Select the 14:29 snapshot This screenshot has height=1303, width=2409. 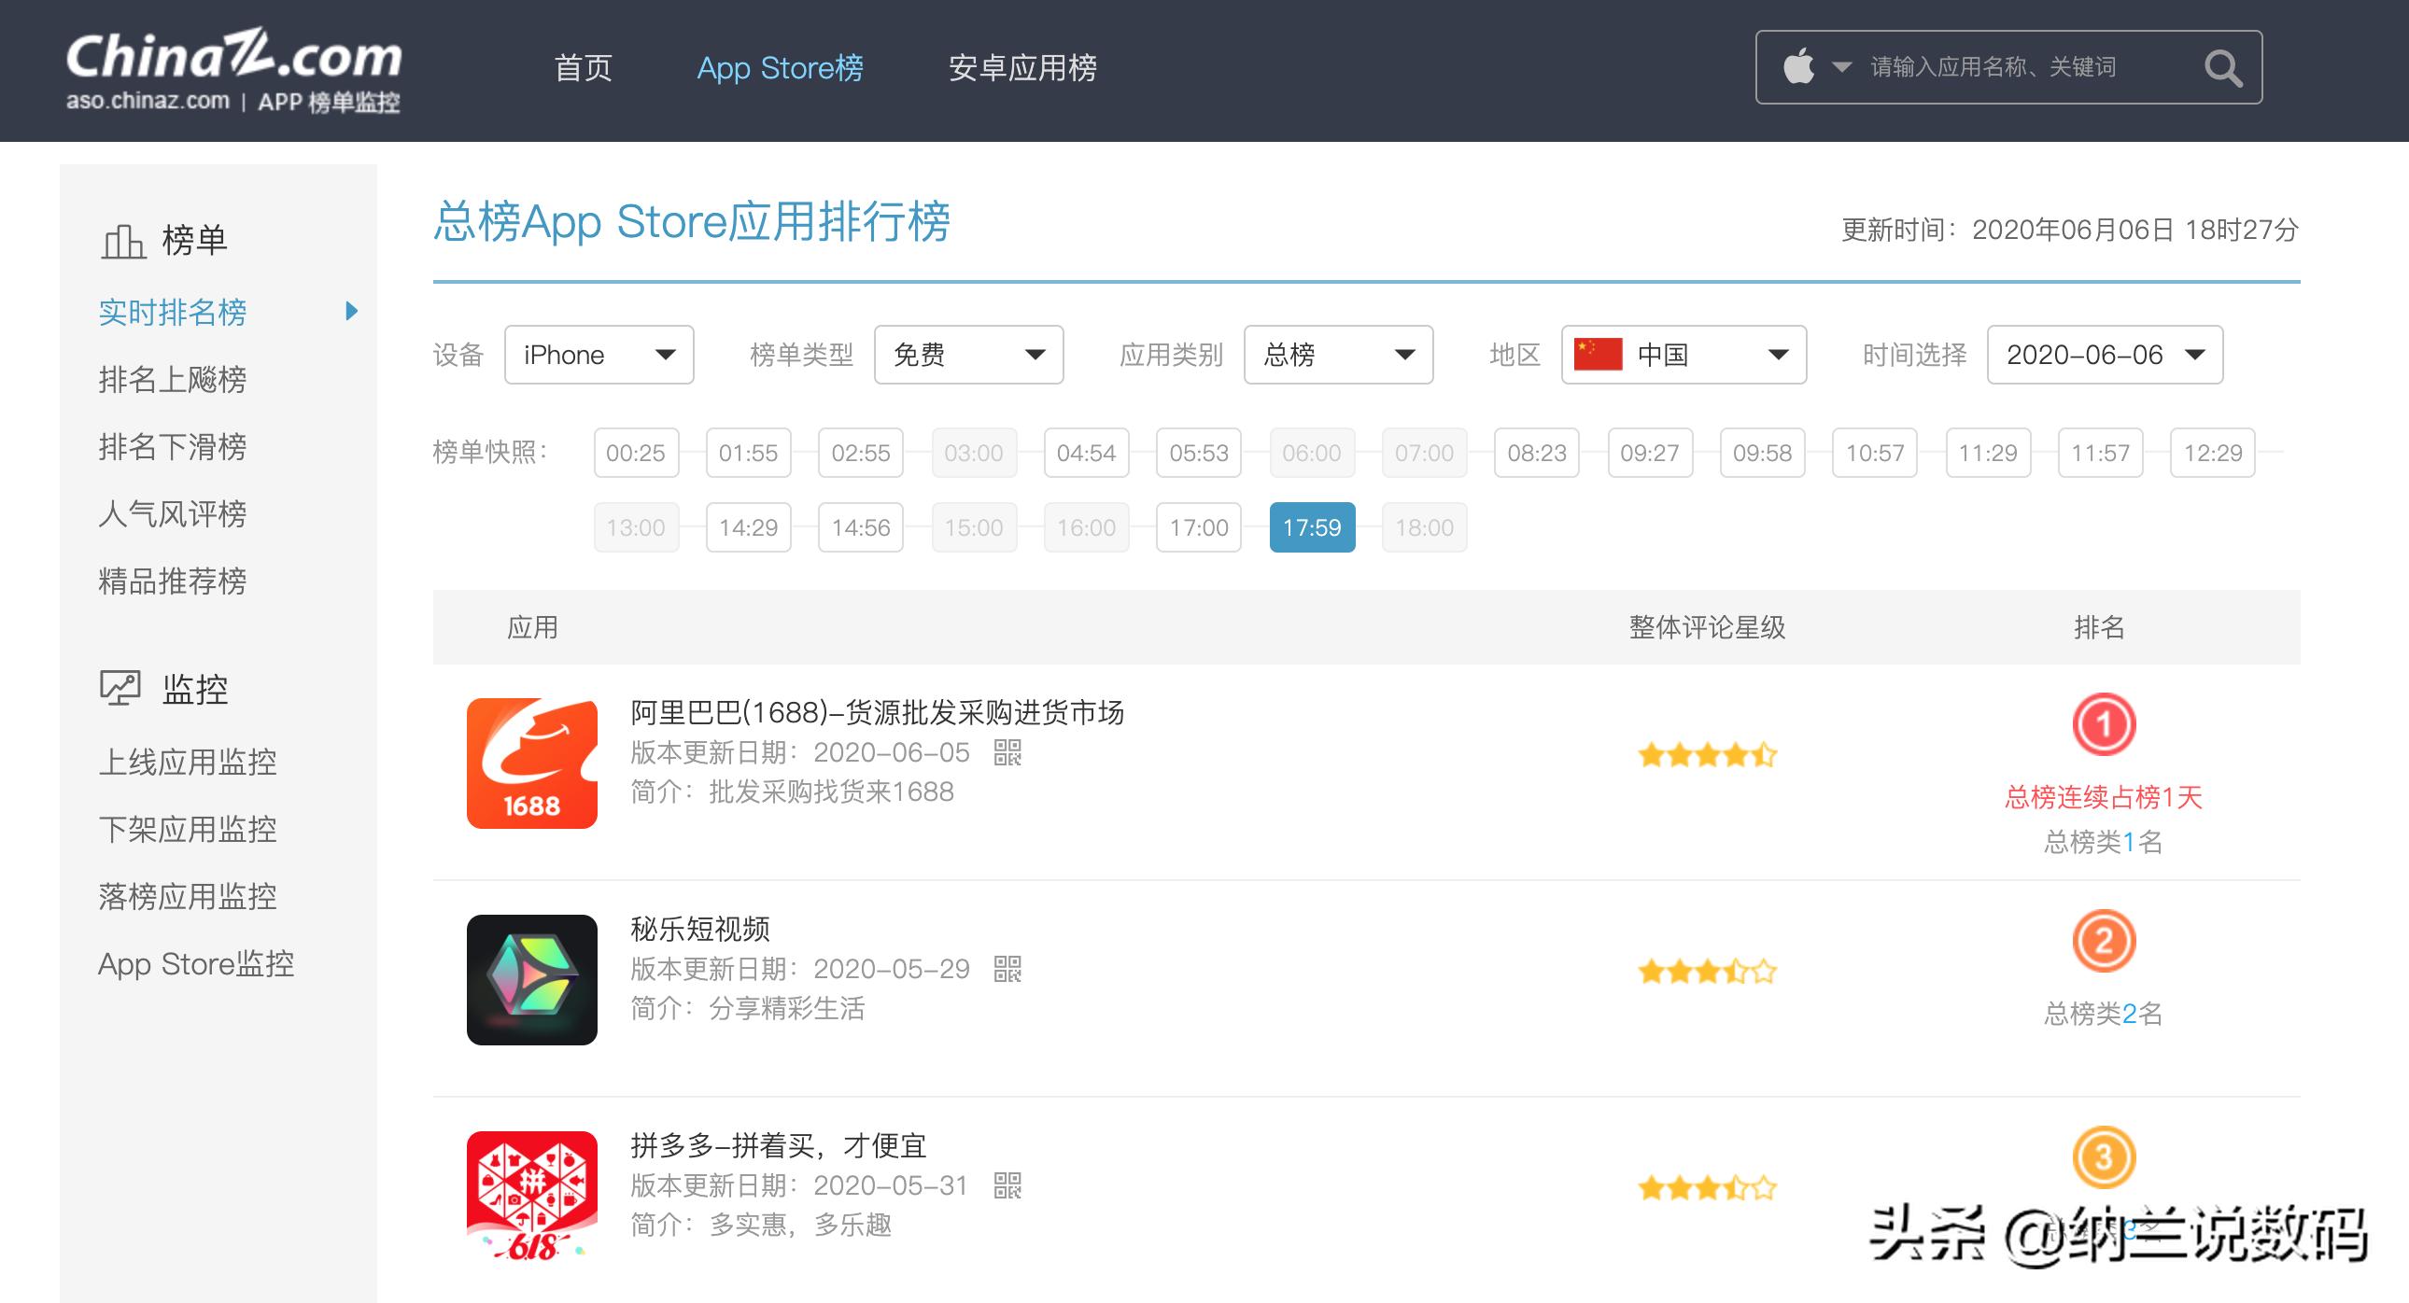point(748,527)
